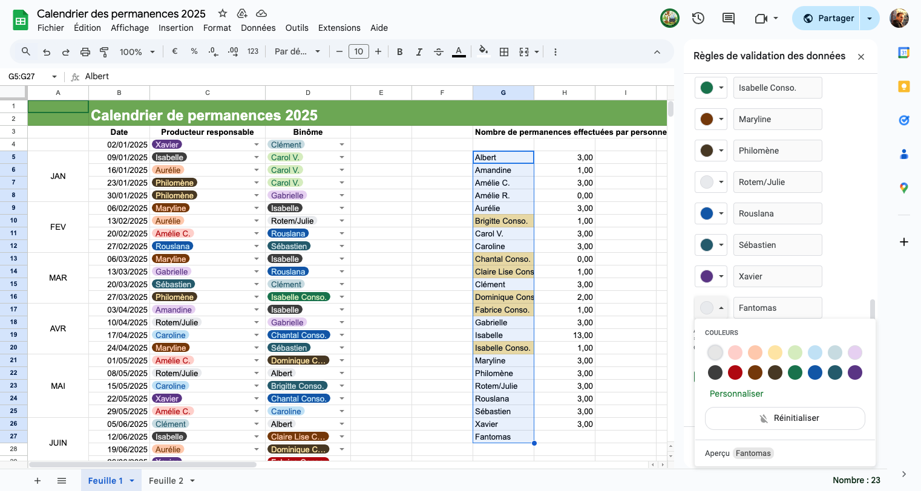Select column G header
Screen dimensions: 921x491
pyautogui.click(x=503, y=93)
